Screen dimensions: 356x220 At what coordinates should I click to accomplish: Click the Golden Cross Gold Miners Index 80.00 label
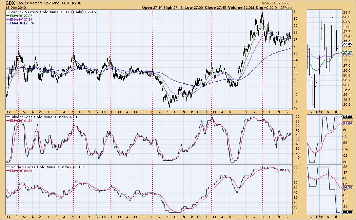click(47, 167)
